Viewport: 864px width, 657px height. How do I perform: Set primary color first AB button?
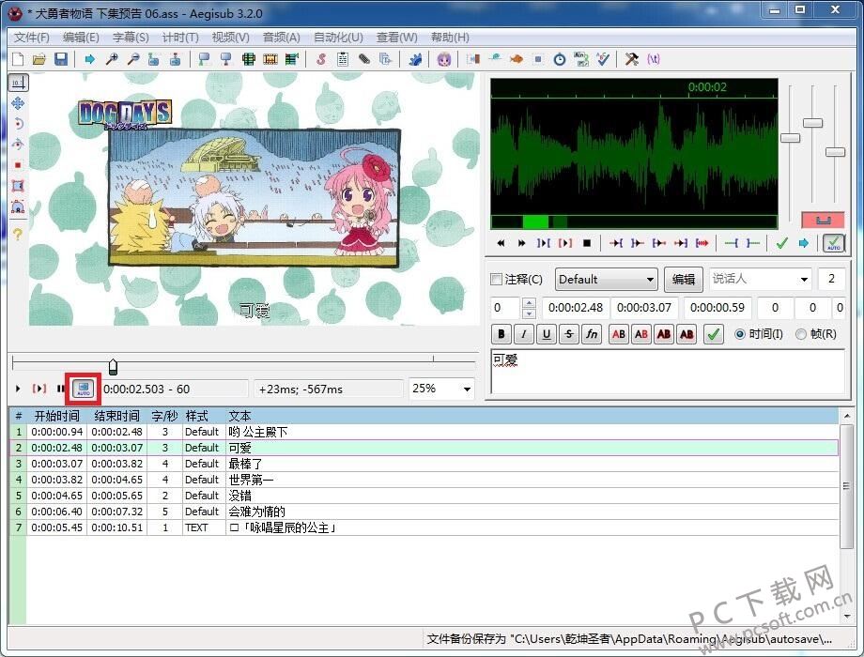(x=619, y=334)
